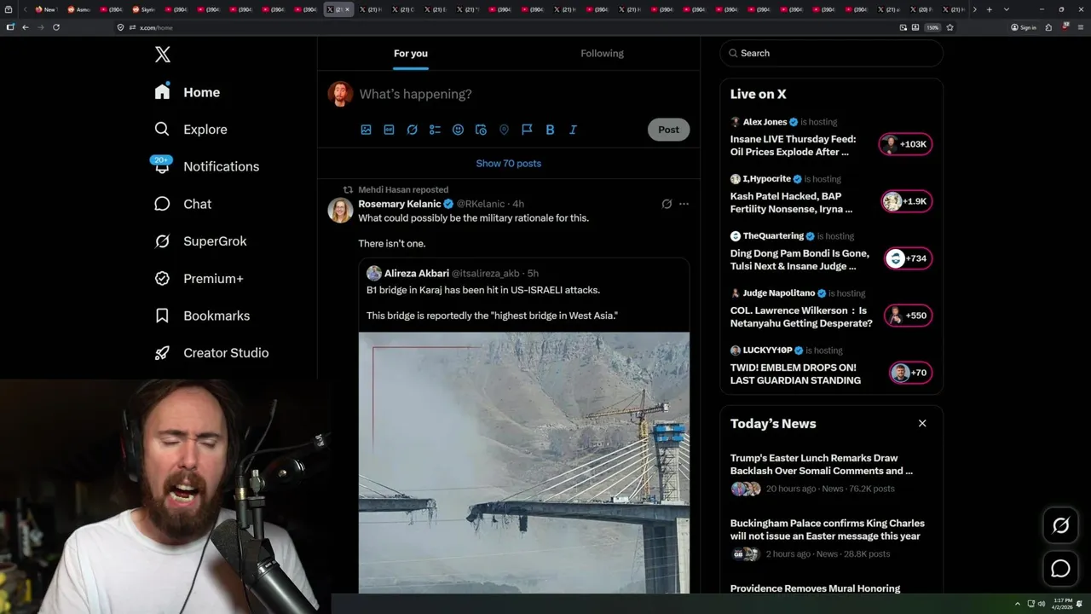Image resolution: width=1091 pixels, height=614 pixels.
Task: Go back in browser history
Action: pyautogui.click(x=26, y=27)
